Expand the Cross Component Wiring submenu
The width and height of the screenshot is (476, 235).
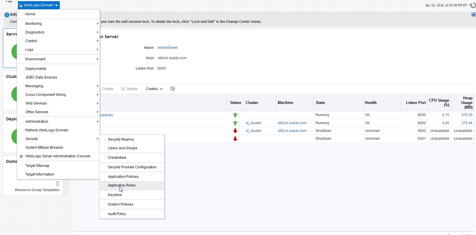[x=58, y=95]
